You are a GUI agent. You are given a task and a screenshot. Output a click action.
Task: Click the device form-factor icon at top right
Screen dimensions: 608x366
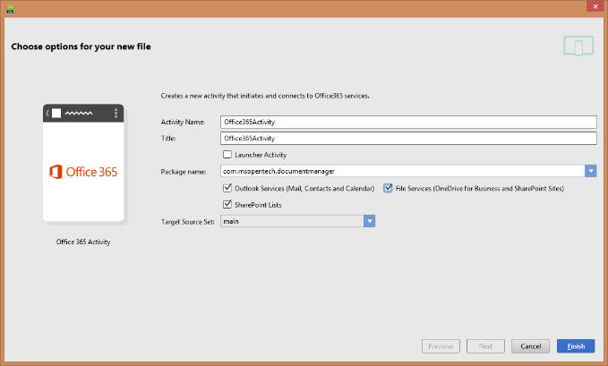(578, 46)
